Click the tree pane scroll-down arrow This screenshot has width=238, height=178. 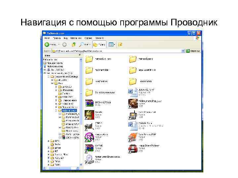point(81,165)
